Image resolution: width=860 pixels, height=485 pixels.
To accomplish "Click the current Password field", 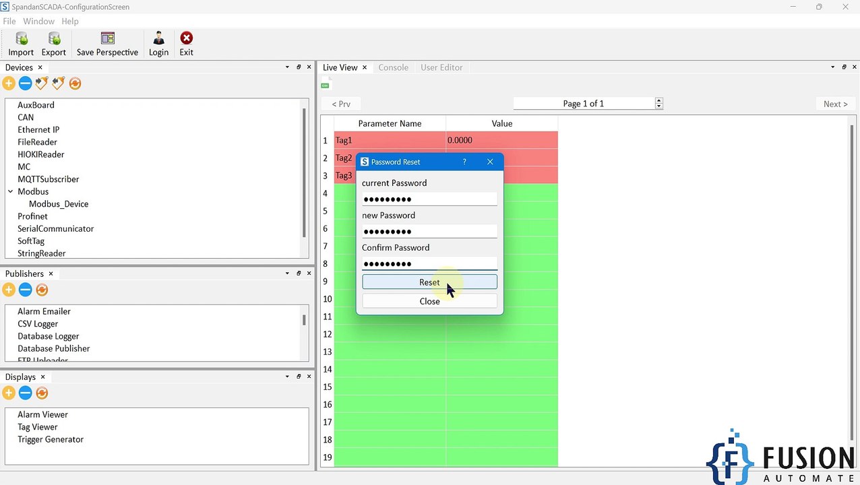I will (x=429, y=199).
